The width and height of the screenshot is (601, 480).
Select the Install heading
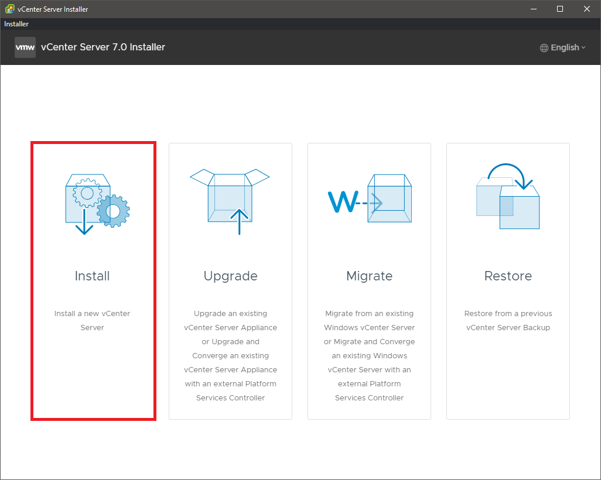[x=93, y=276]
